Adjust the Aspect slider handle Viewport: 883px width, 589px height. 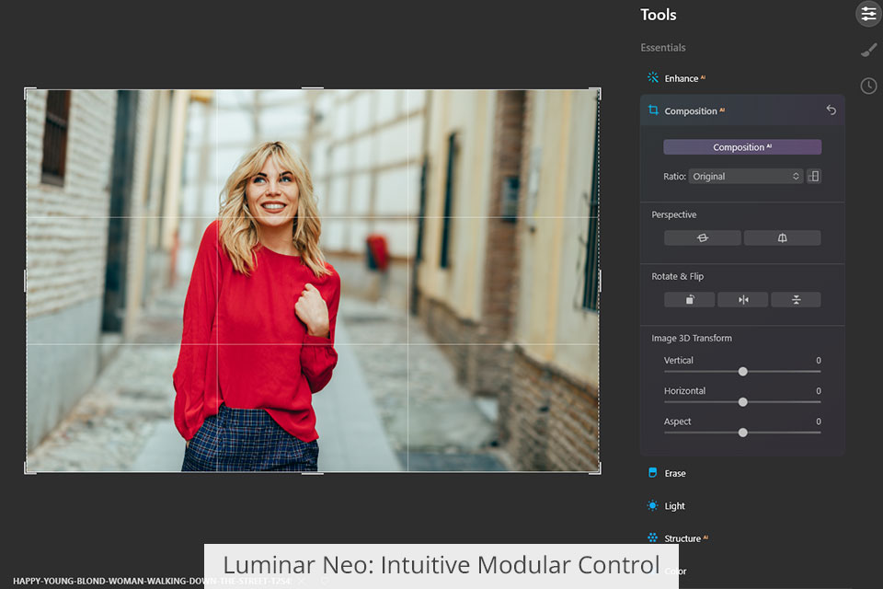coord(743,433)
